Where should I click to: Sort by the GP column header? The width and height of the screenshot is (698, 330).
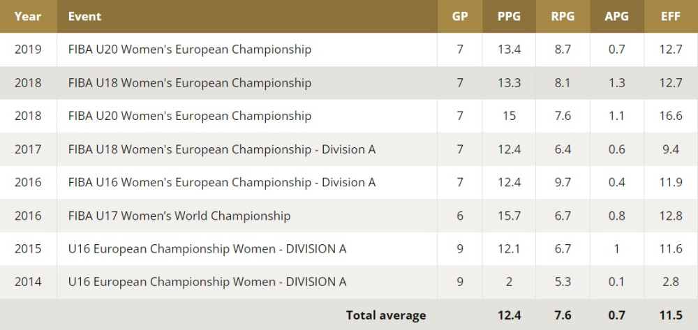click(x=459, y=16)
